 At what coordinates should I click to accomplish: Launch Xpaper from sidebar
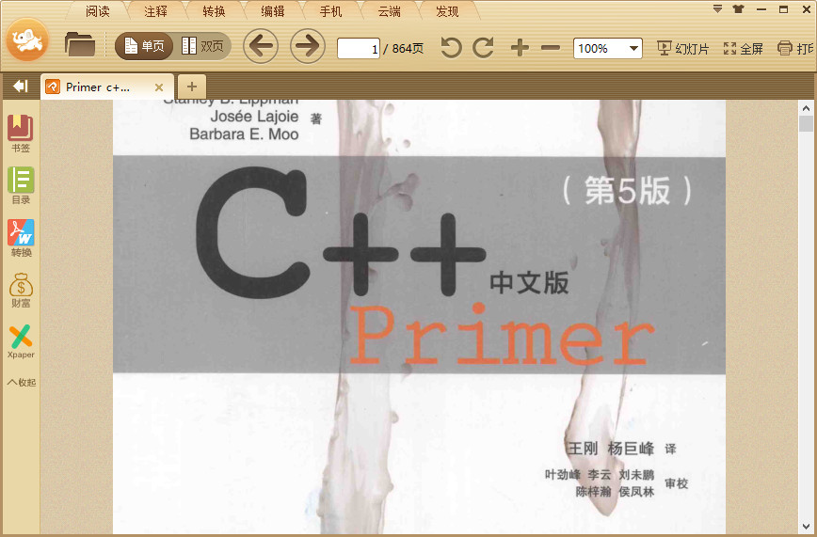point(21,341)
